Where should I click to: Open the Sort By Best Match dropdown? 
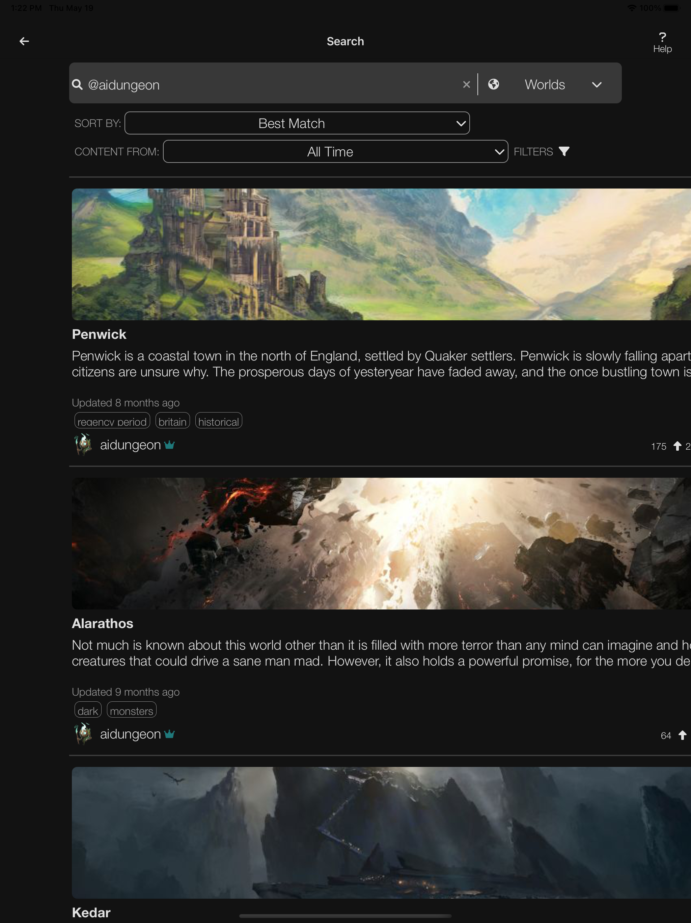(x=297, y=123)
